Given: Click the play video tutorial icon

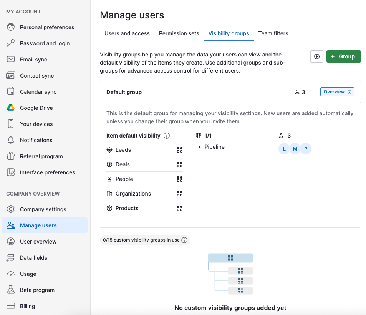Looking at the screenshot, I should tap(316, 56).
